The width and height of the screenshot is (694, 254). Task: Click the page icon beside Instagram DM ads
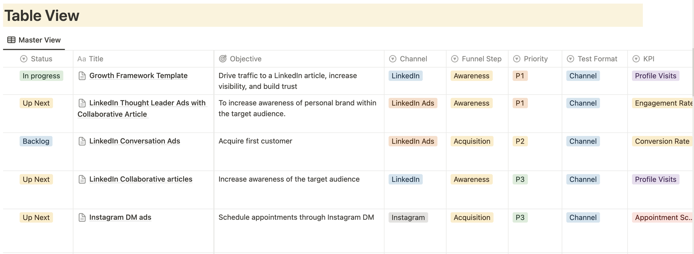pos(82,217)
